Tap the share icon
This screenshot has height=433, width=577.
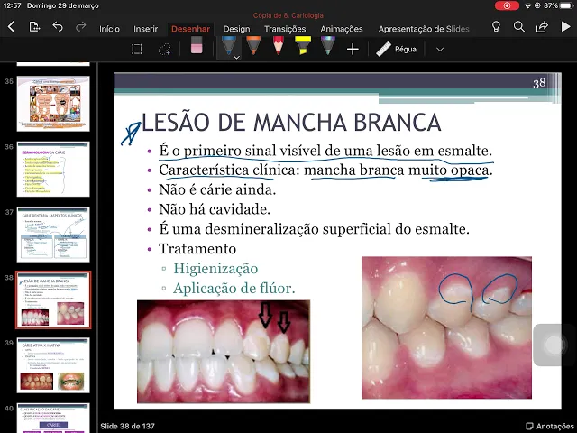point(542,27)
